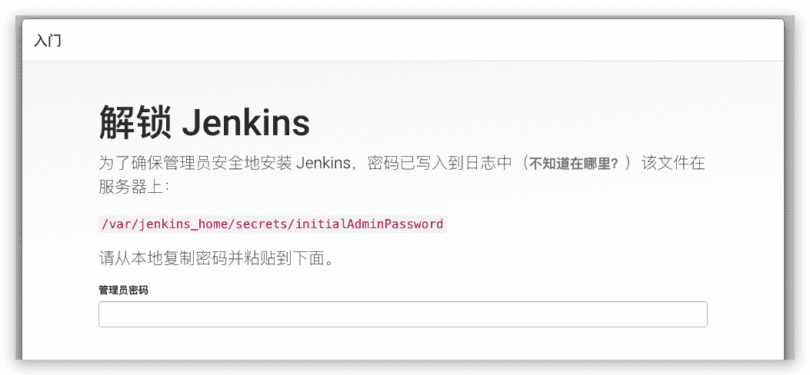Viewport: 810px width, 375px height.
Task: Click the word Jenkins in the large heading
Action: pos(246,123)
